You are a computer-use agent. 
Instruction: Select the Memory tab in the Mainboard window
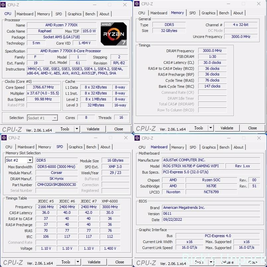(178, 147)
